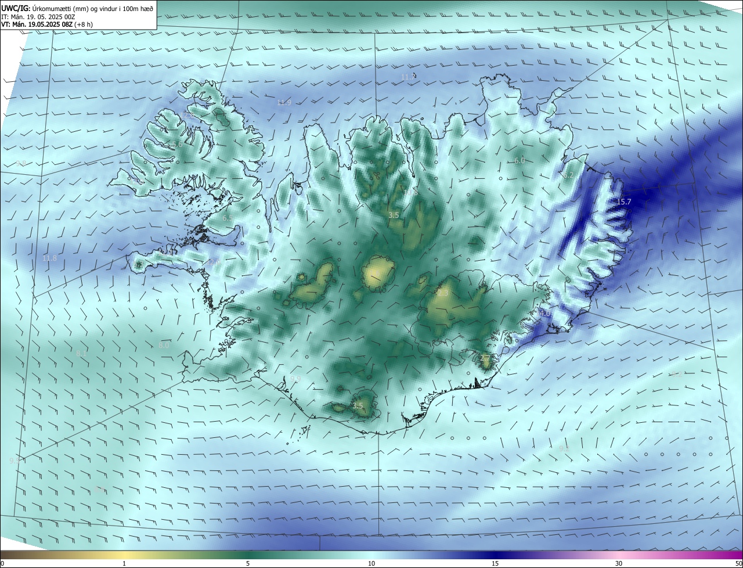
Task: Click the 11.7 value label
Action: (409, 77)
